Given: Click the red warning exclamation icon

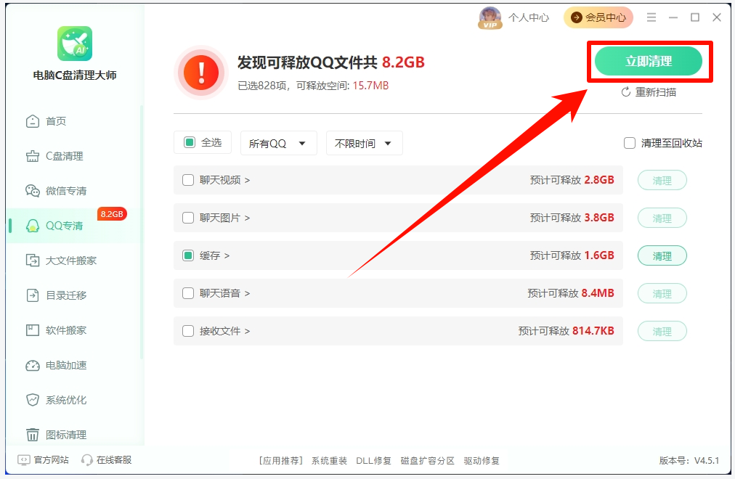Looking at the screenshot, I should [201, 73].
